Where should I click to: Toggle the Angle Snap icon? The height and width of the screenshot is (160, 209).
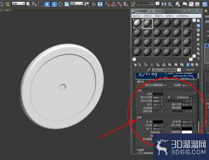pos(113,4)
